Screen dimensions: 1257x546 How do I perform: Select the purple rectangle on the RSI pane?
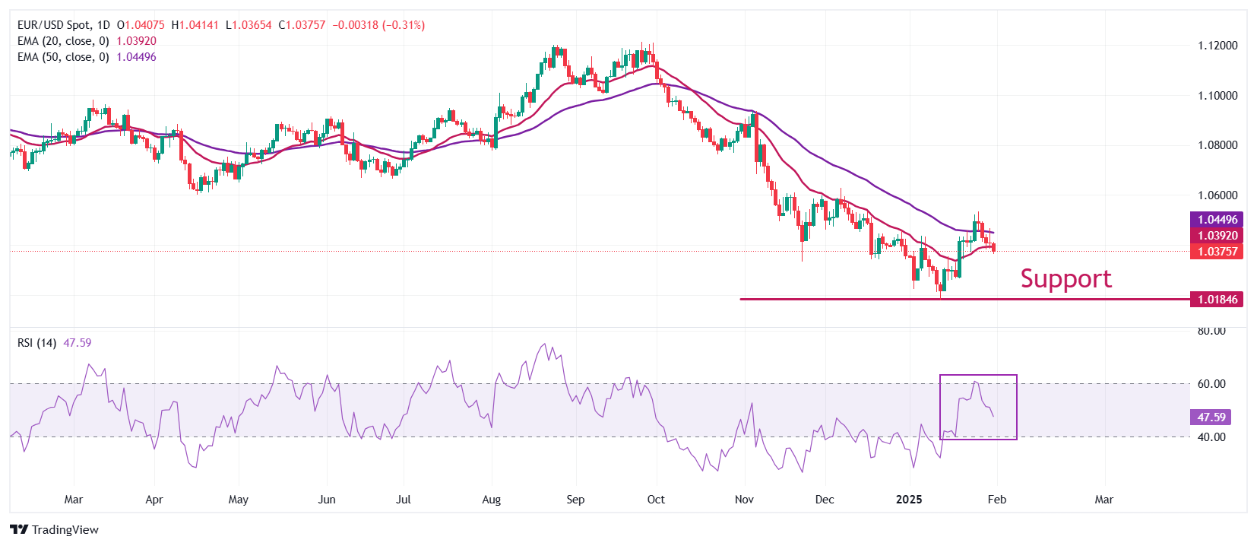point(978,376)
